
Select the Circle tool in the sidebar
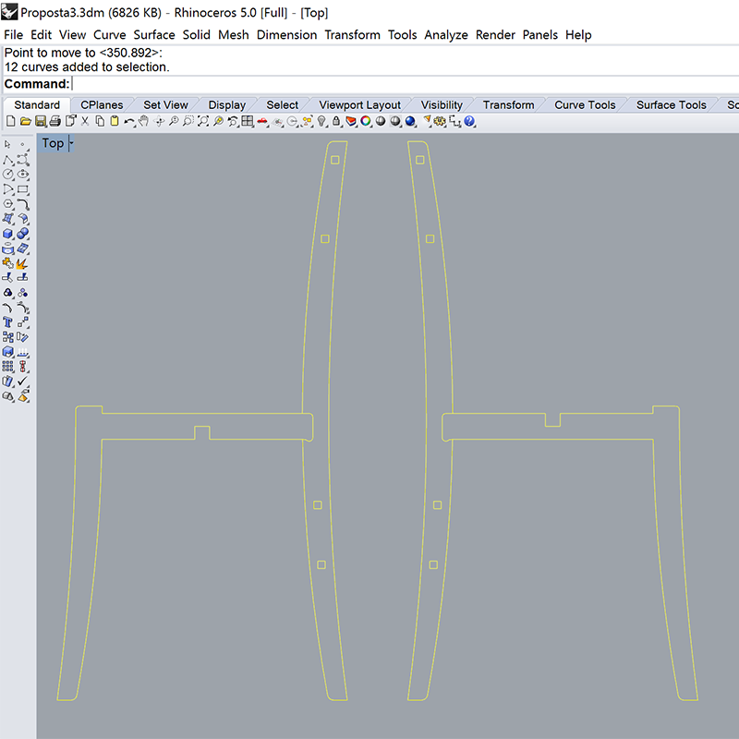point(8,175)
